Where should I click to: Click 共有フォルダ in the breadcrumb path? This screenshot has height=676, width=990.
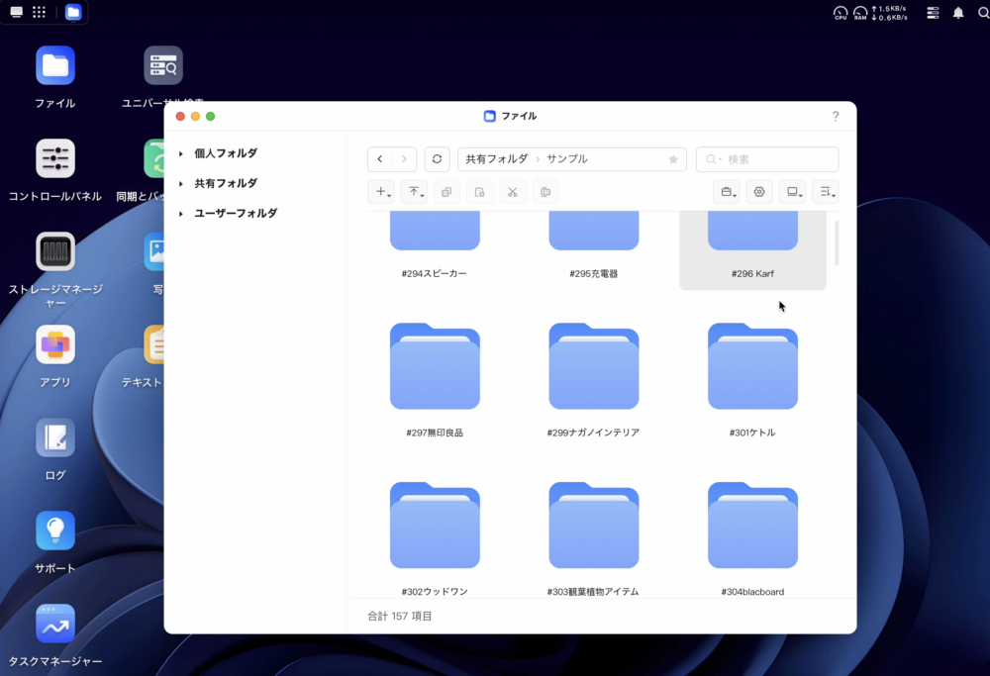click(496, 159)
